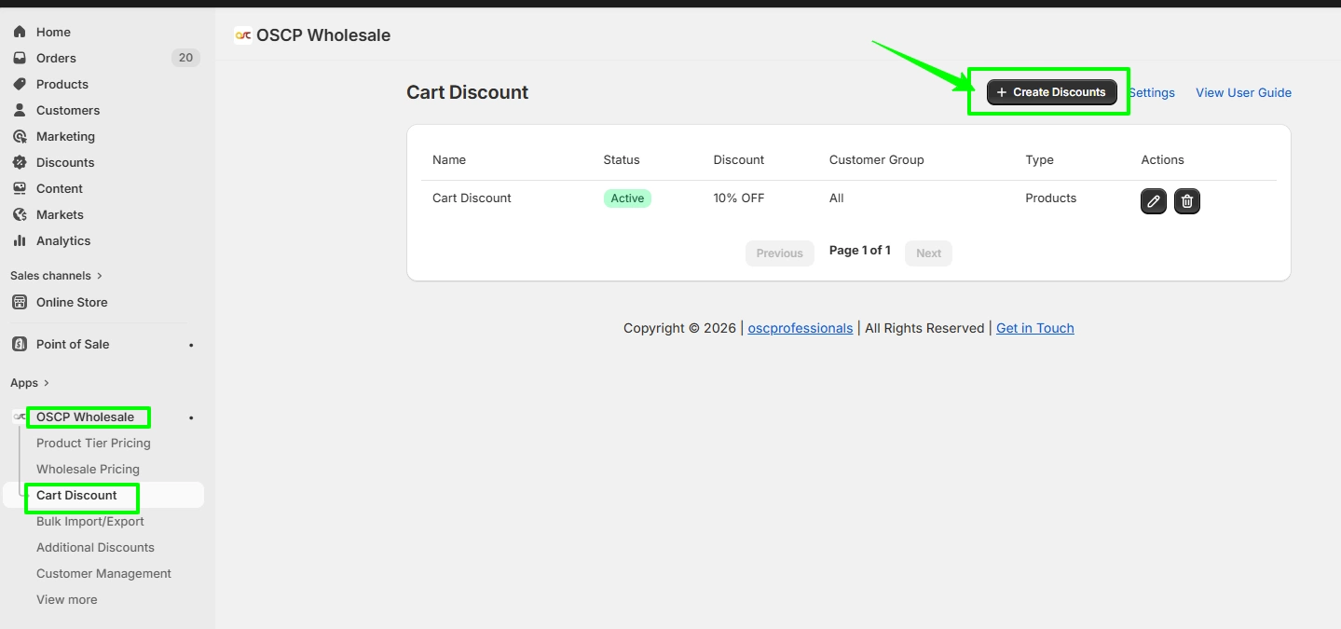Screen dimensions: 1341x629
Task: Open the Content icon
Action: (x=19, y=188)
